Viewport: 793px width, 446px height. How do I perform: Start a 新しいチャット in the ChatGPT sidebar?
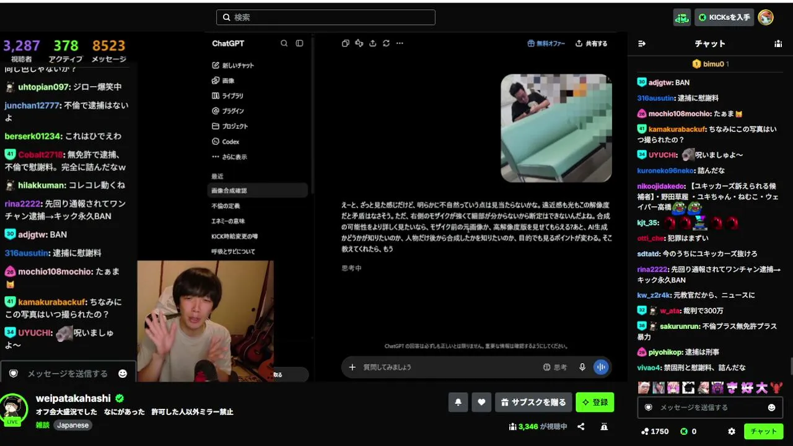[233, 65]
